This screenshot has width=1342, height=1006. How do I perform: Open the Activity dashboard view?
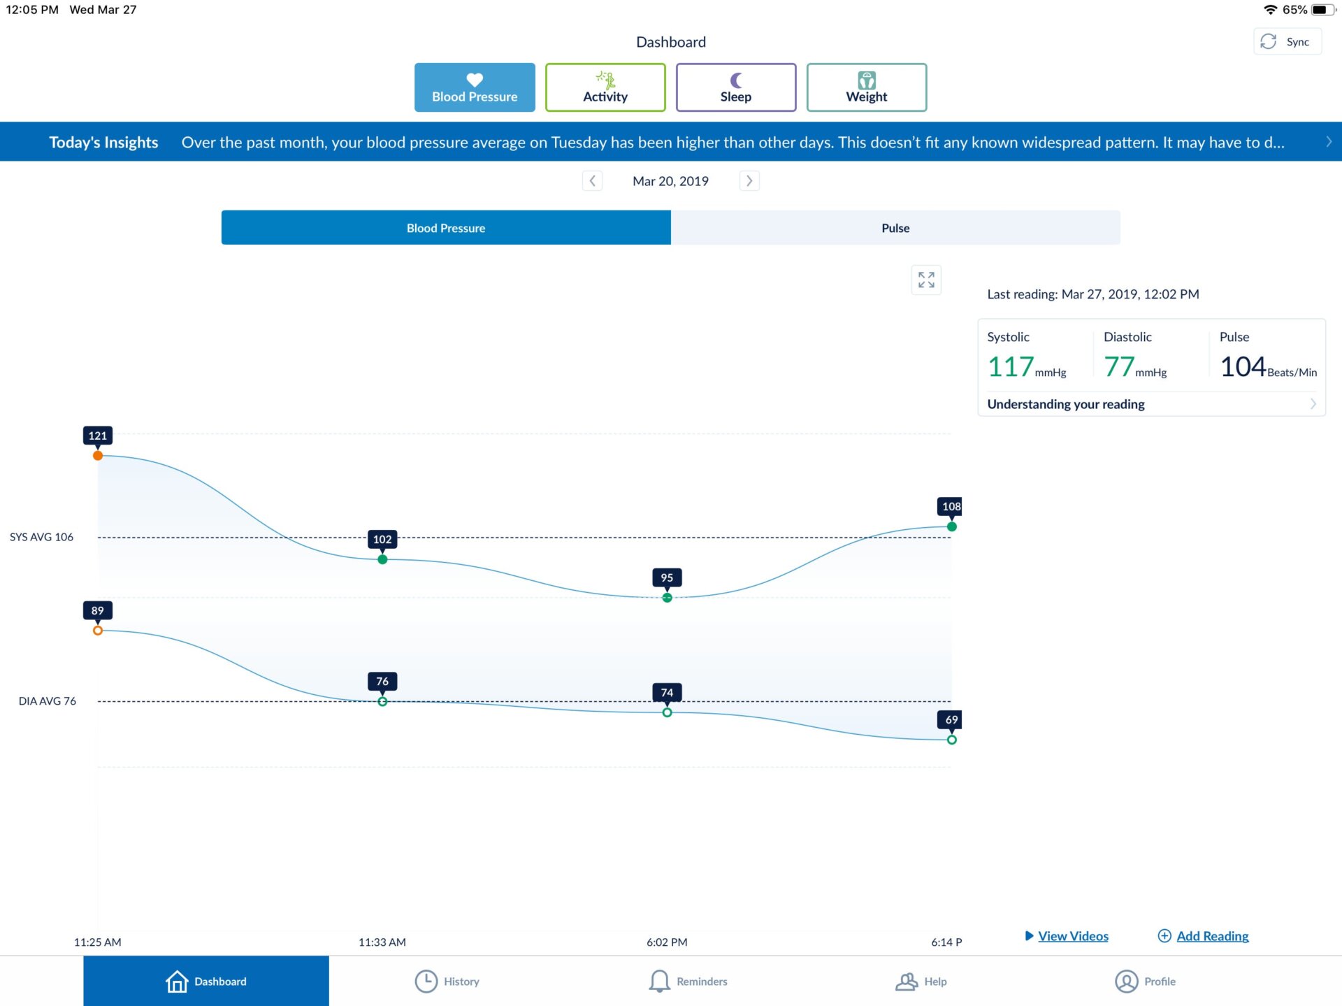pyautogui.click(x=604, y=87)
